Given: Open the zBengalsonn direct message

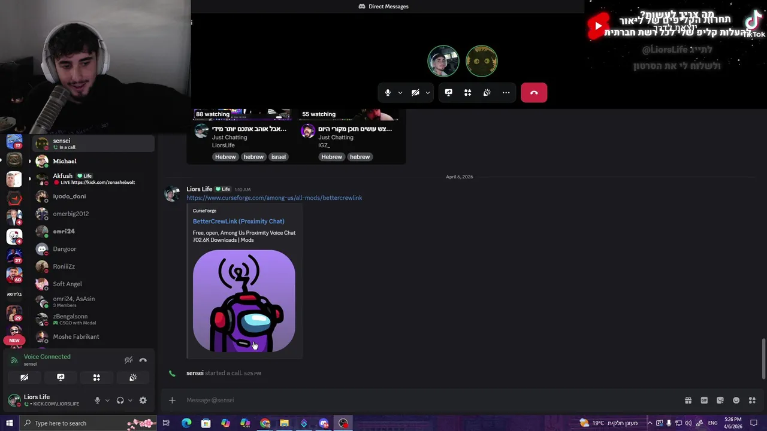Looking at the screenshot, I should click(x=93, y=319).
